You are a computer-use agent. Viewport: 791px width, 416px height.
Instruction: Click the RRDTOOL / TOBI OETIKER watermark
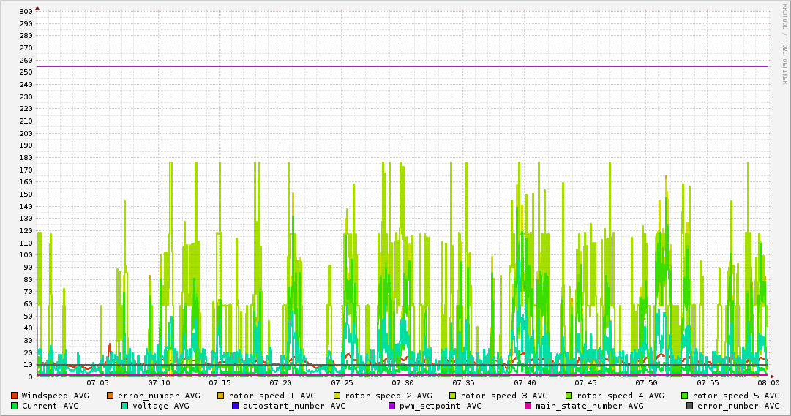[785, 44]
